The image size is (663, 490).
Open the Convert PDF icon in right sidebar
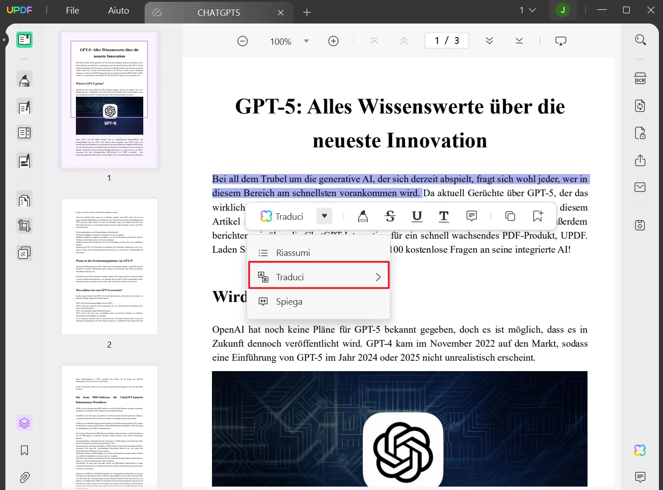click(640, 106)
